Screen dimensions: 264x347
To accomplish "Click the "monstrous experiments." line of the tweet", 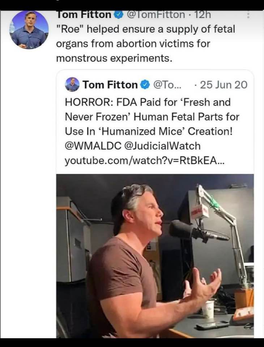I will (114, 58).
